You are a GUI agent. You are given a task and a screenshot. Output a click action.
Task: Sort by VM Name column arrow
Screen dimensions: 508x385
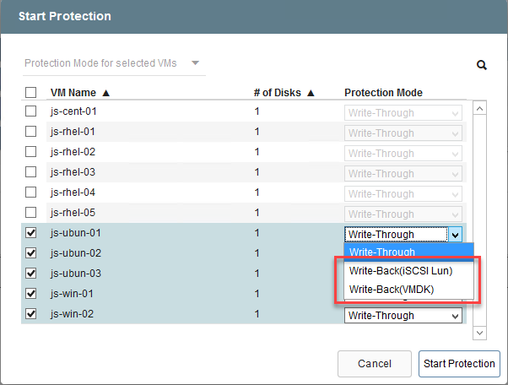click(x=106, y=93)
